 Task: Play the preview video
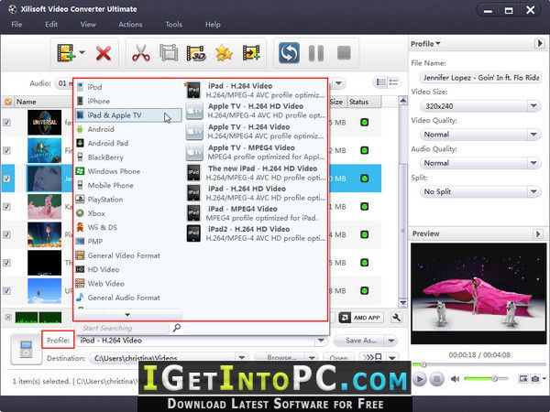tap(420, 379)
